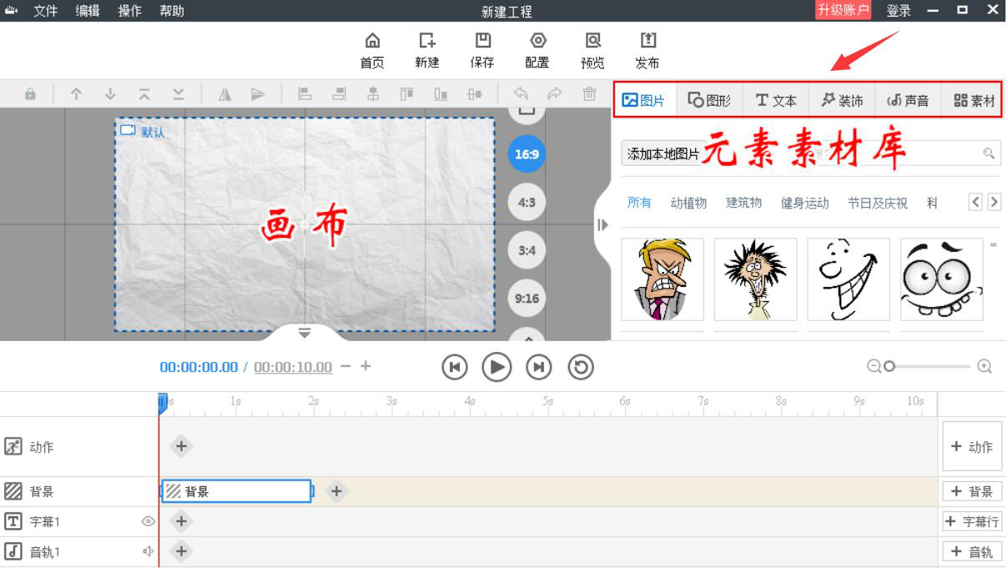This screenshot has height=568, width=1008.
Task: Open the 发布 (Publish) icon
Action: tap(647, 50)
